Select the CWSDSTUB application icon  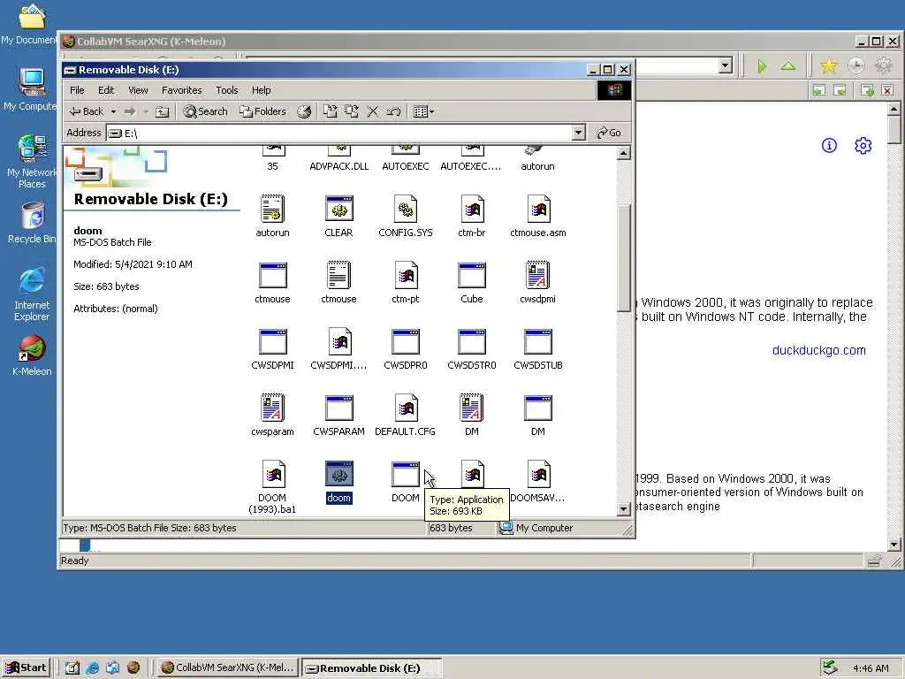coord(538,349)
